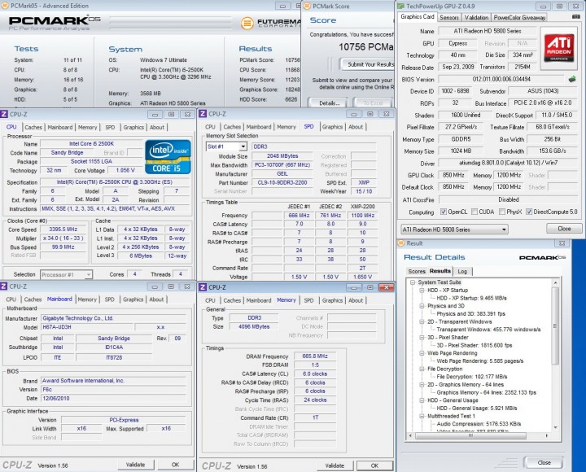Viewport: 586px width, 472px height.
Task: Toggle the CUDA checkbox in GPU-Z
Action: point(474,212)
